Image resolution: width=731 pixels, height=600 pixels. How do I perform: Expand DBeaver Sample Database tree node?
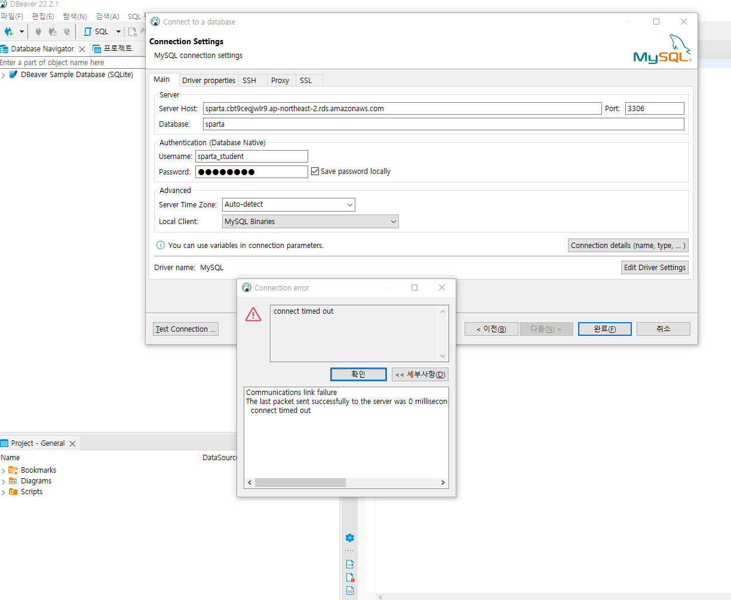tap(4, 75)
